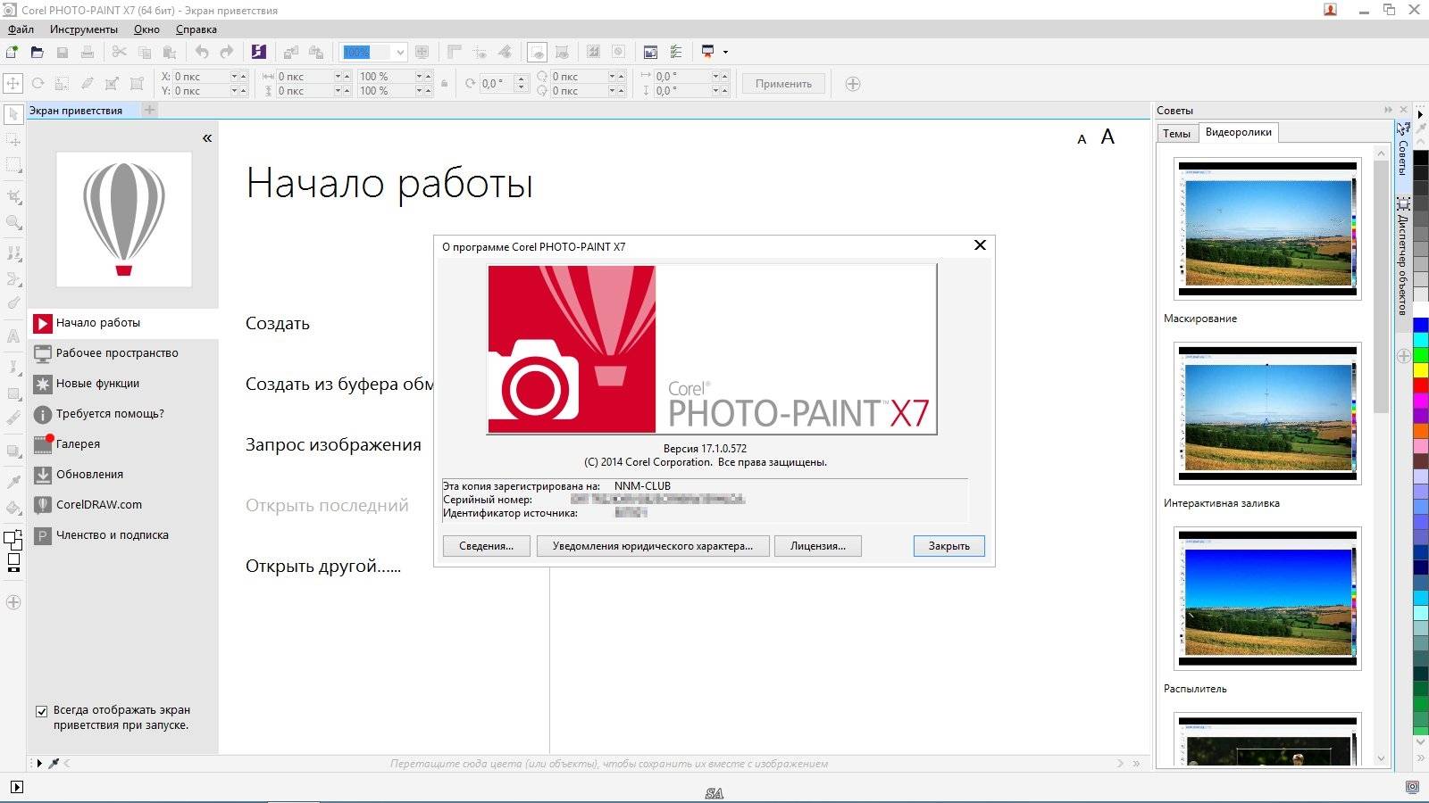Open the Окно menu
The width and height of the screenshot is (1429, 803).
(x=146, y=29)
